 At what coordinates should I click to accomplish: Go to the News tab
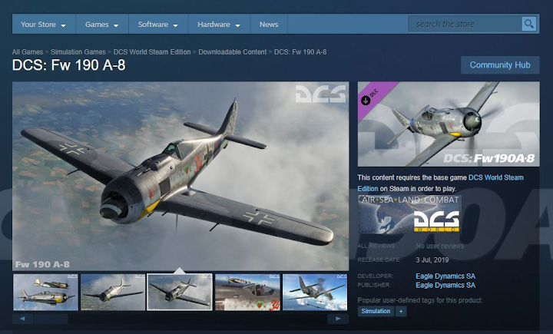point(269,25)
